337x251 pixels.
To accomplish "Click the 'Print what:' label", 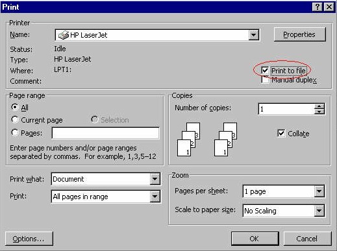I will (x=27, y=179).
